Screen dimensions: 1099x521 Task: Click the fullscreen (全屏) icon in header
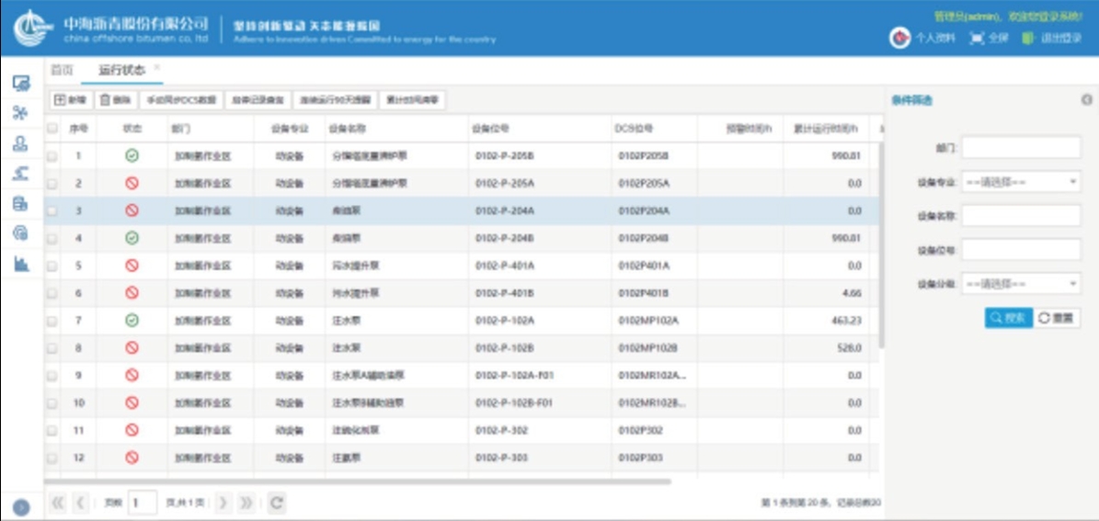click(x=977, y=39)
